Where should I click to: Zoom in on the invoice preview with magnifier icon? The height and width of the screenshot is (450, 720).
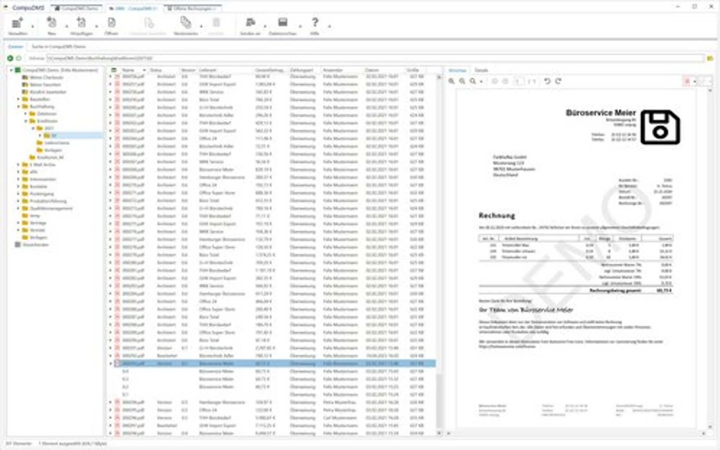[x=452, y=81]
